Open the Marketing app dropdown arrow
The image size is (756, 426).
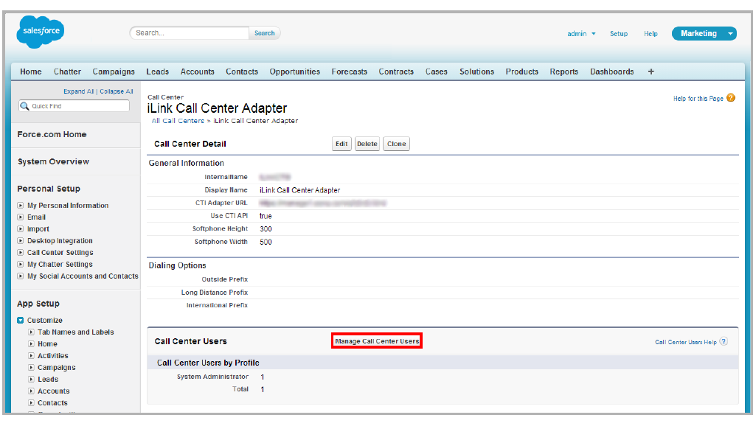pyautogui.click(x=730, y=34)
